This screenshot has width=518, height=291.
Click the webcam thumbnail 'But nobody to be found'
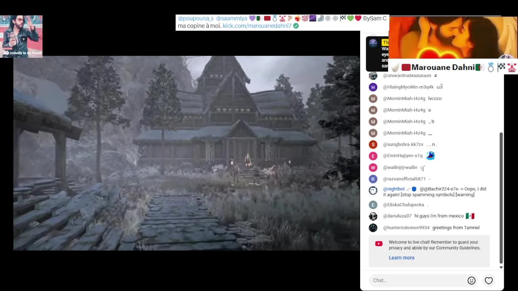(x=21, y=36)
